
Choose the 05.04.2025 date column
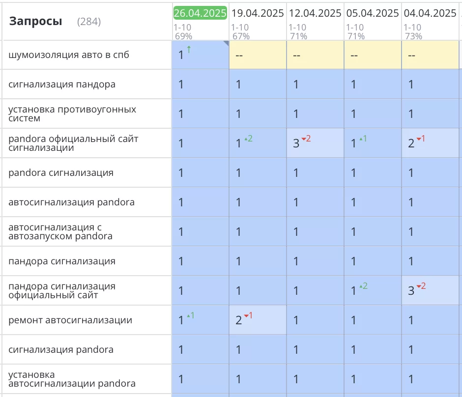[373, 13]
